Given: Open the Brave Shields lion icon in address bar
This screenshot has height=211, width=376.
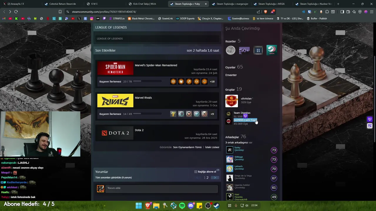Looking at the screenshot, I should [266, 12].
